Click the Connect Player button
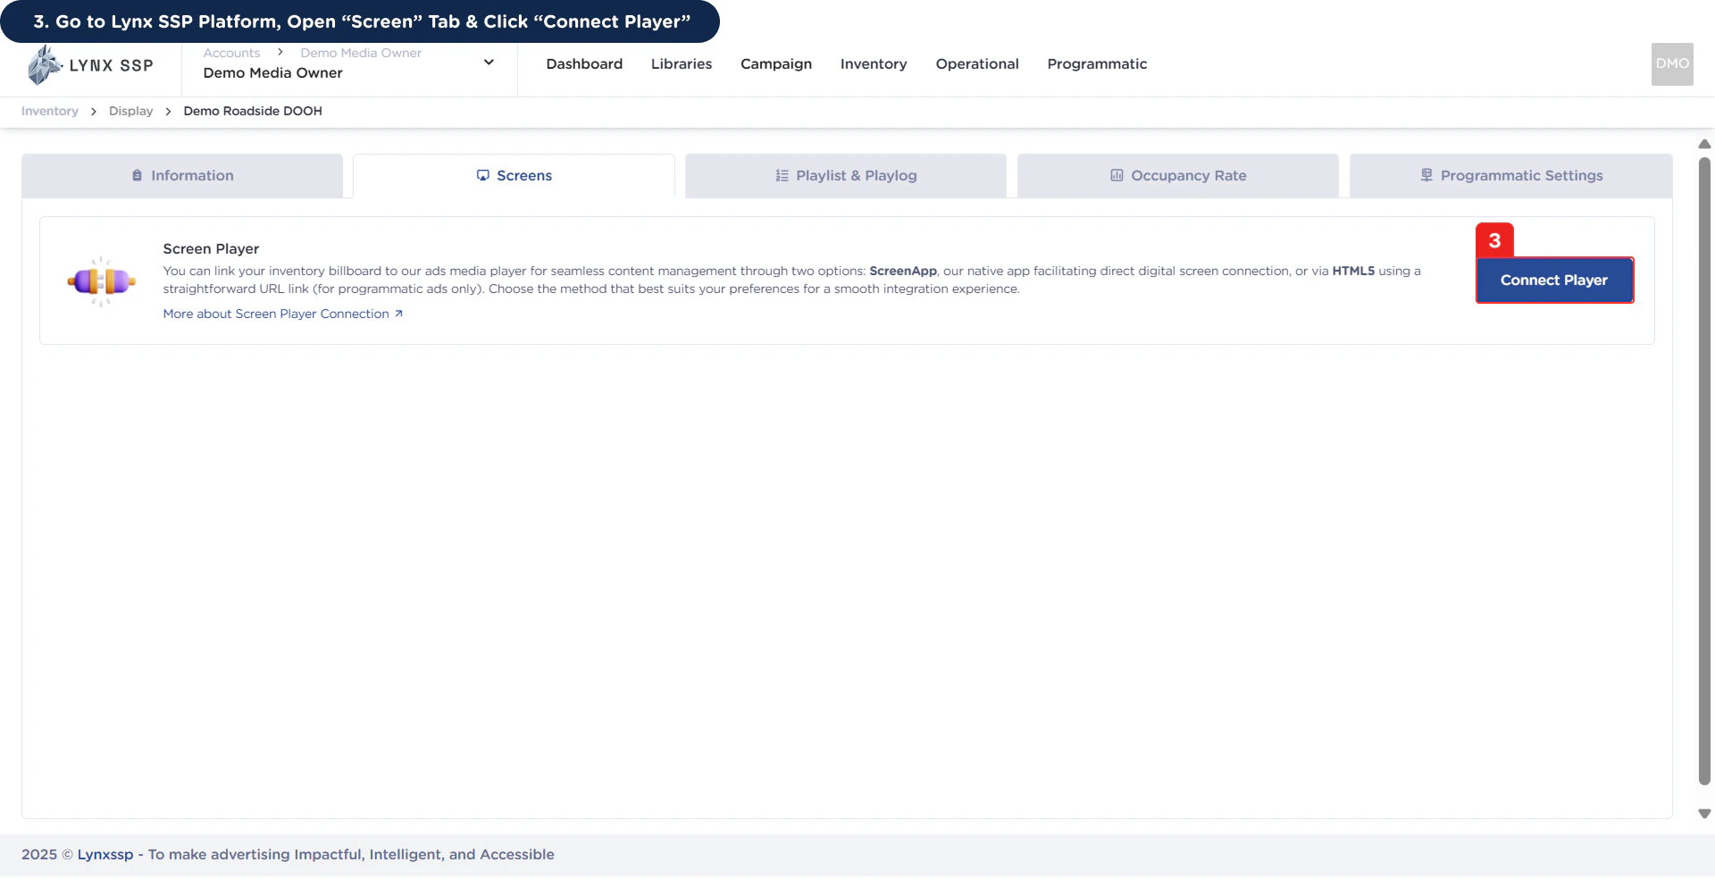The width and height of the screenshot is (1715, 879). point(1552,280)
